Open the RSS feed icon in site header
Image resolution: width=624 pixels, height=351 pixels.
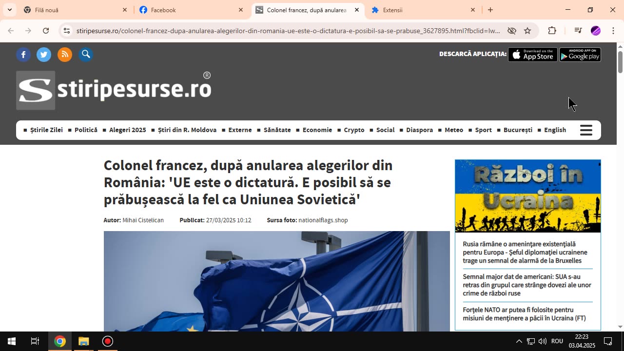[65, 55]
